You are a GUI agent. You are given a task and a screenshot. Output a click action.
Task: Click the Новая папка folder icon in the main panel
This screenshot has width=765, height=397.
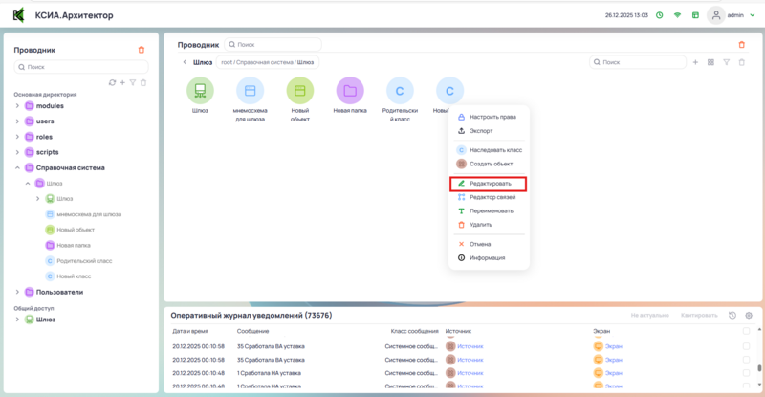click(x=350, y=92)
